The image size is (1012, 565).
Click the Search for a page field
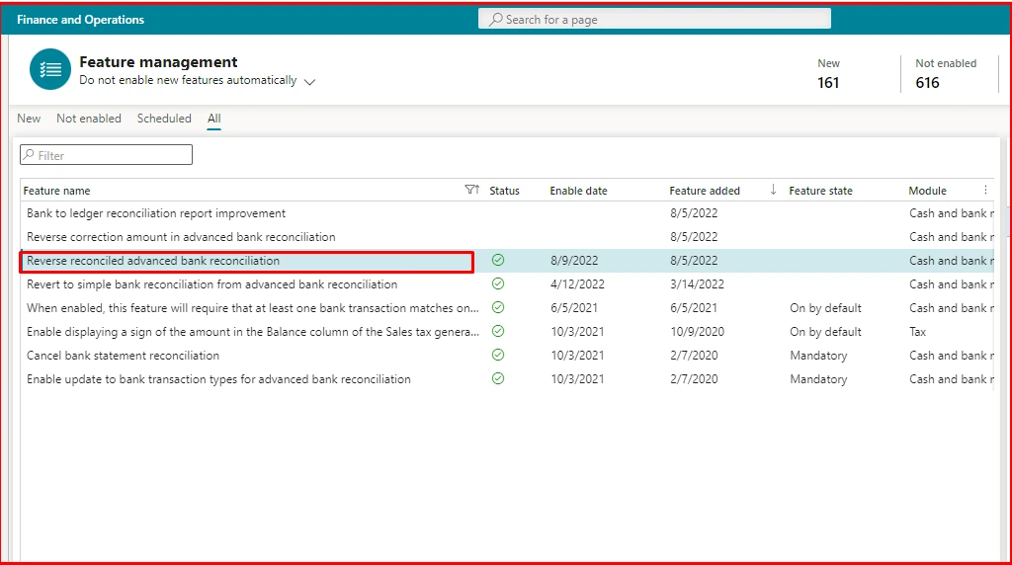(x=654, y=19)
